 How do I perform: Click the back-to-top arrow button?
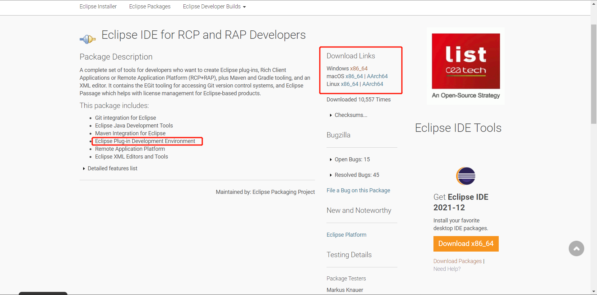576,248
